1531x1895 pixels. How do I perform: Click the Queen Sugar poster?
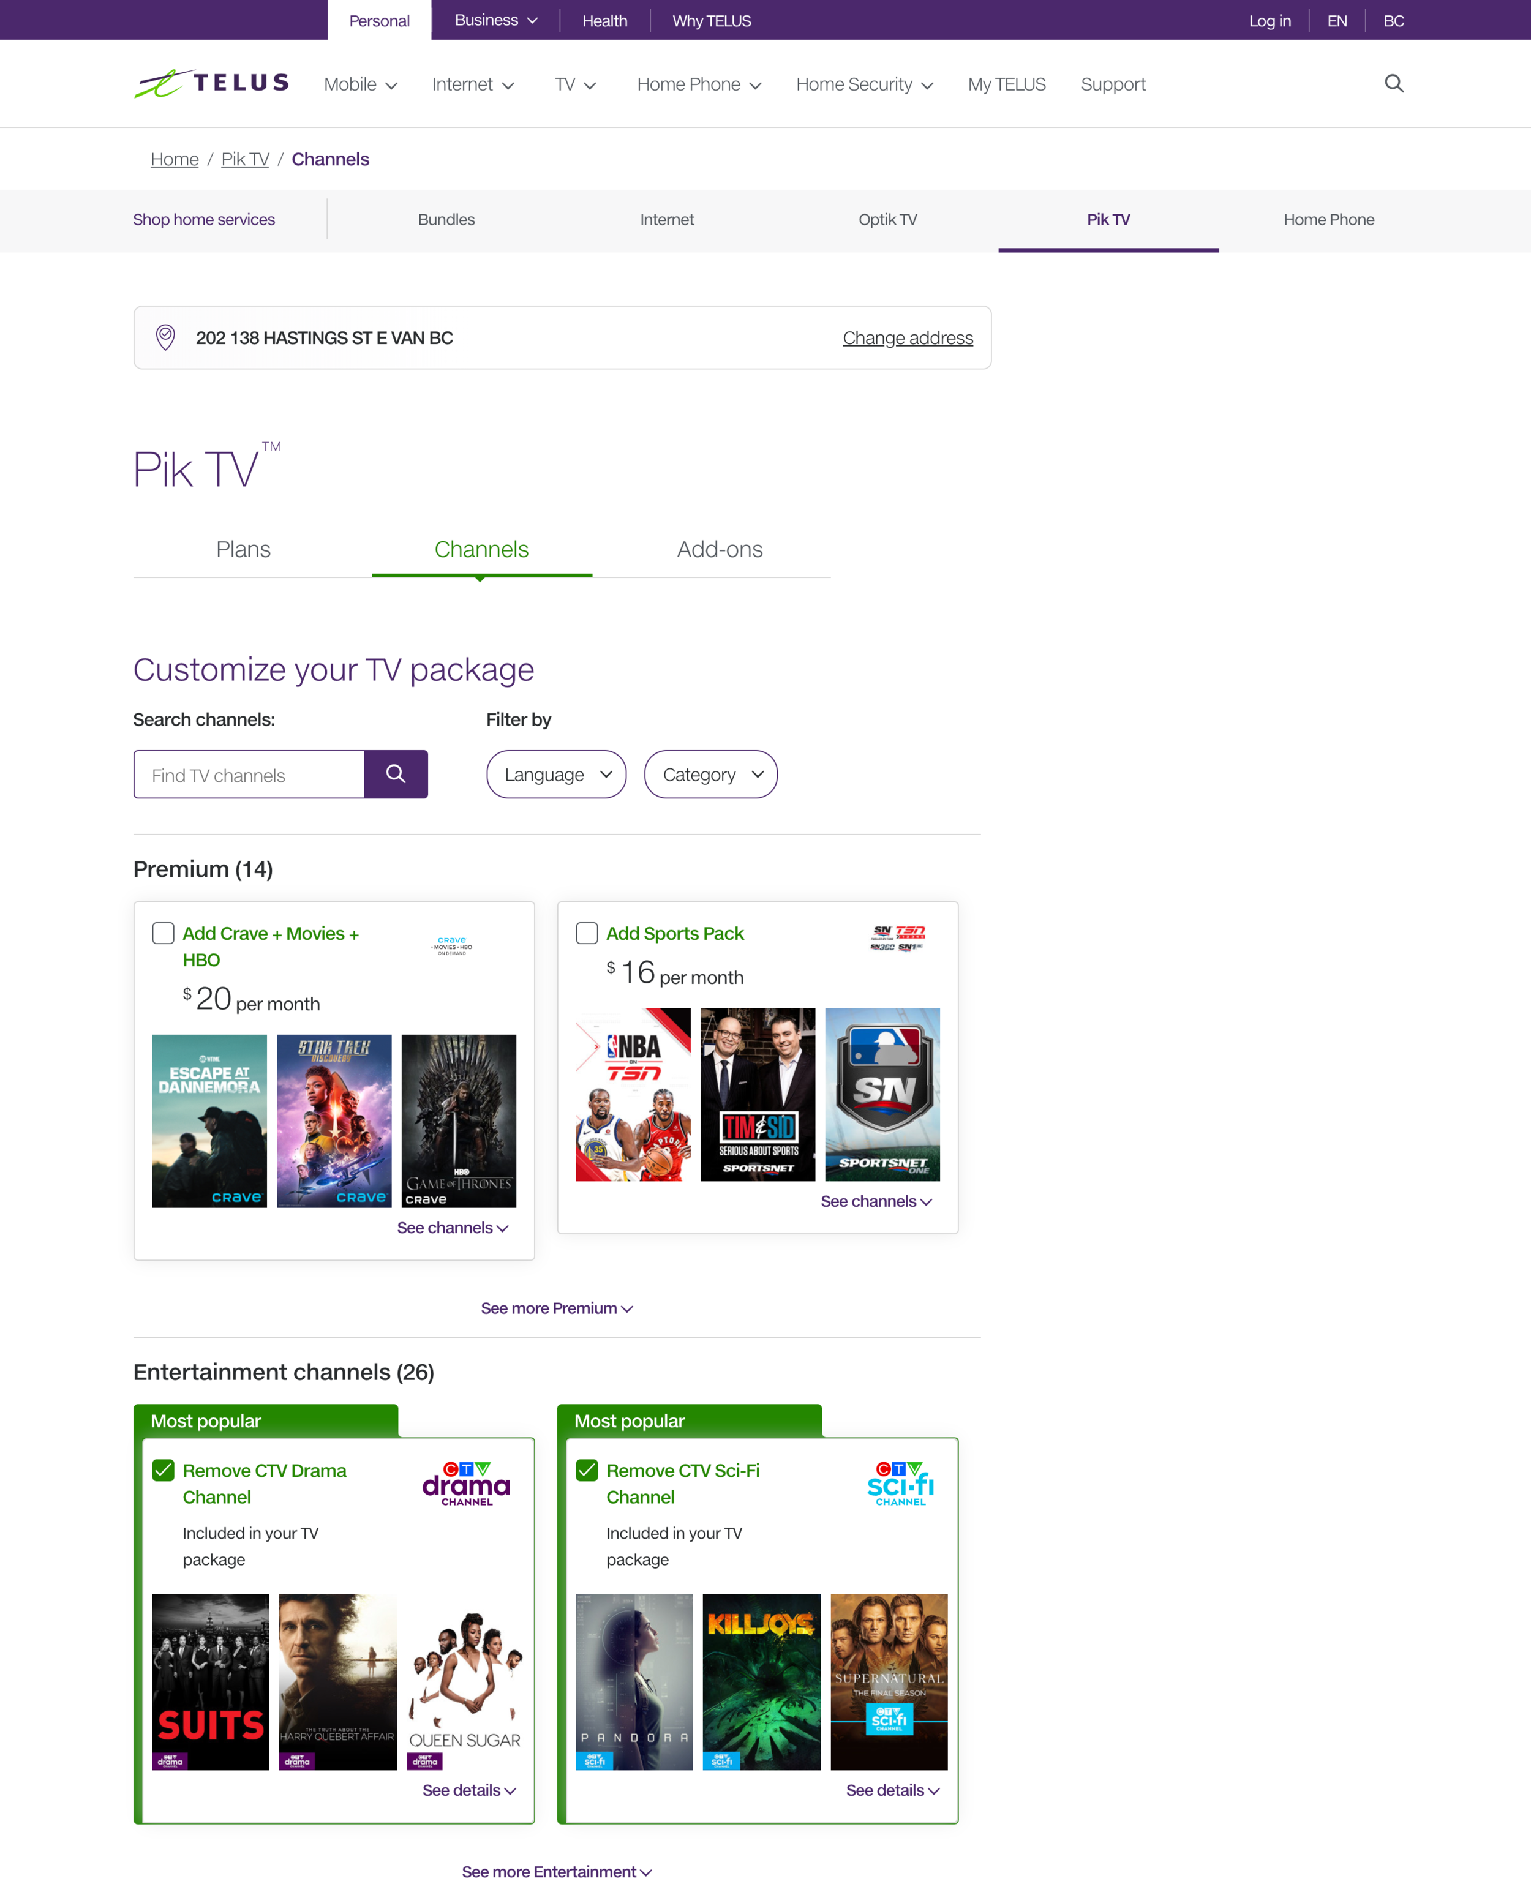(x=465, y=1681)
